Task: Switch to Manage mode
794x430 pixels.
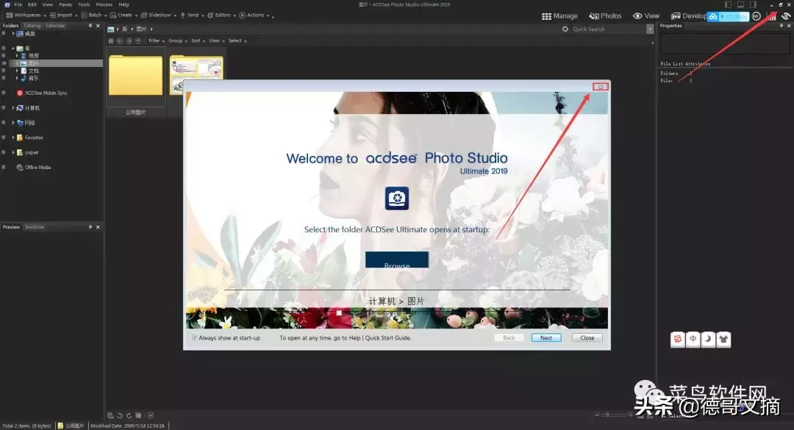Action: [x=559, y=16]
